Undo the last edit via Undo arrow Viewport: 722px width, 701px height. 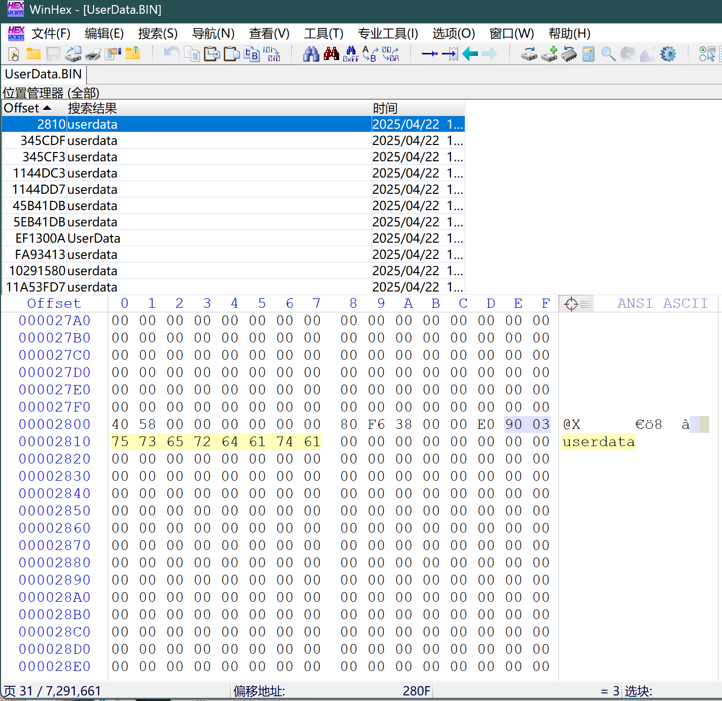pyautogui.click(x=172, y=54)
